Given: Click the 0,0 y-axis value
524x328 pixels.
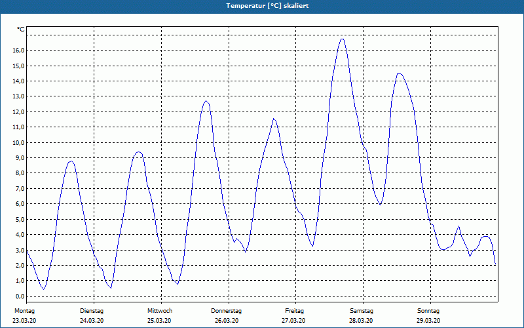Looking at the screenshot, I should coord(20,297).
